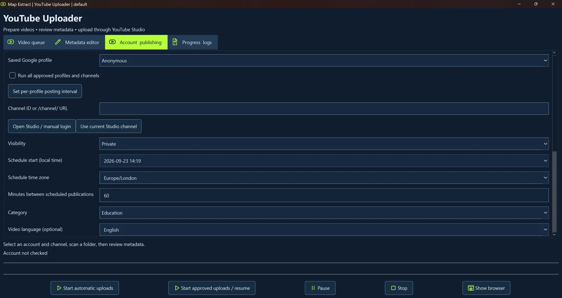Click the 'Prepare videos • review metadata' subtitle text
Image resolution: width=562 pixels, height=298 pixels.
[74, 30]
